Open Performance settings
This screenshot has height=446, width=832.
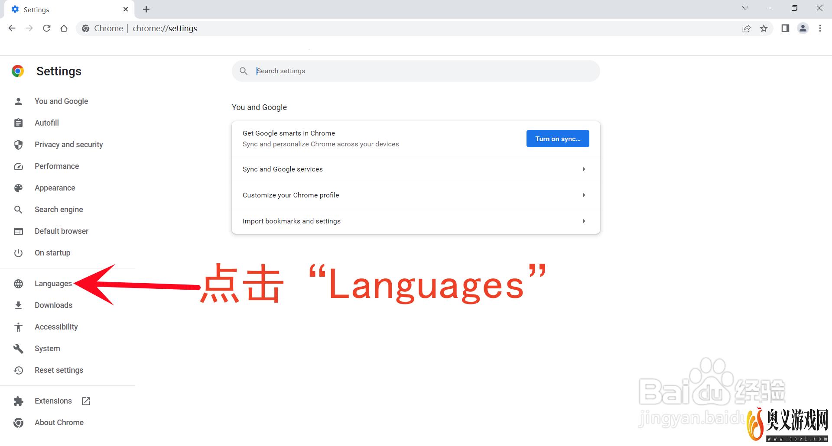click(x=57, y=166)
